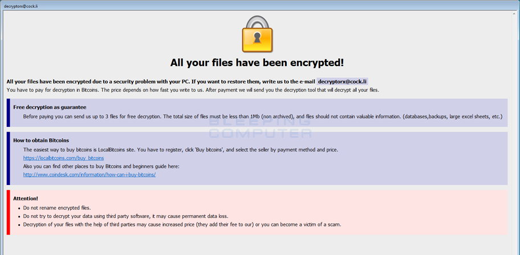This screenshot has height=255, width=520.
Task: Click the Bleeping Computer watermark
Action: 261,127
